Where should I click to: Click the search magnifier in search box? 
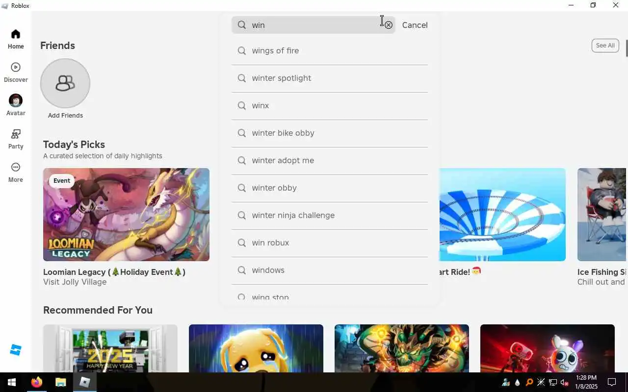pos(242,25)
